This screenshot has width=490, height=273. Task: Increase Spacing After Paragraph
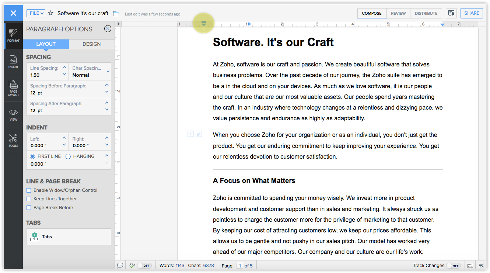(107, 103)
